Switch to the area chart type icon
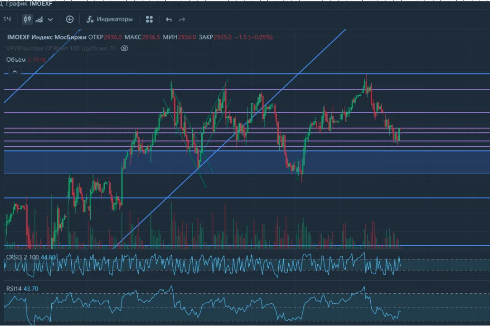The height and width of the screenshot is (326, 490). [x=39, y=19]
